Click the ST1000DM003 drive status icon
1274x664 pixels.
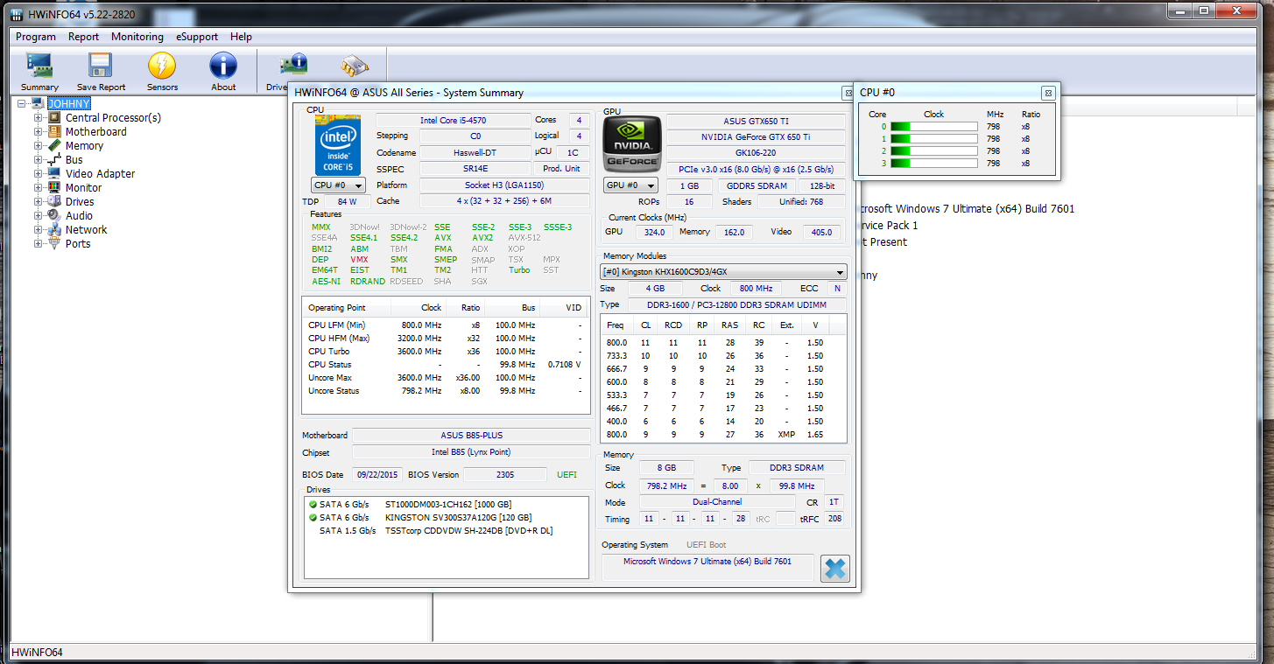pos(313,505)
